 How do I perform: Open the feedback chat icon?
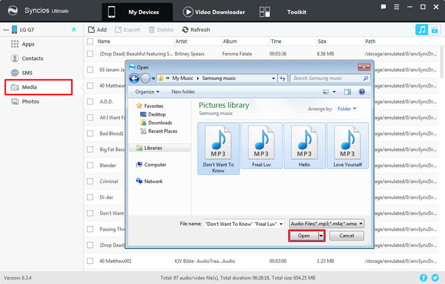click(383, 7)
